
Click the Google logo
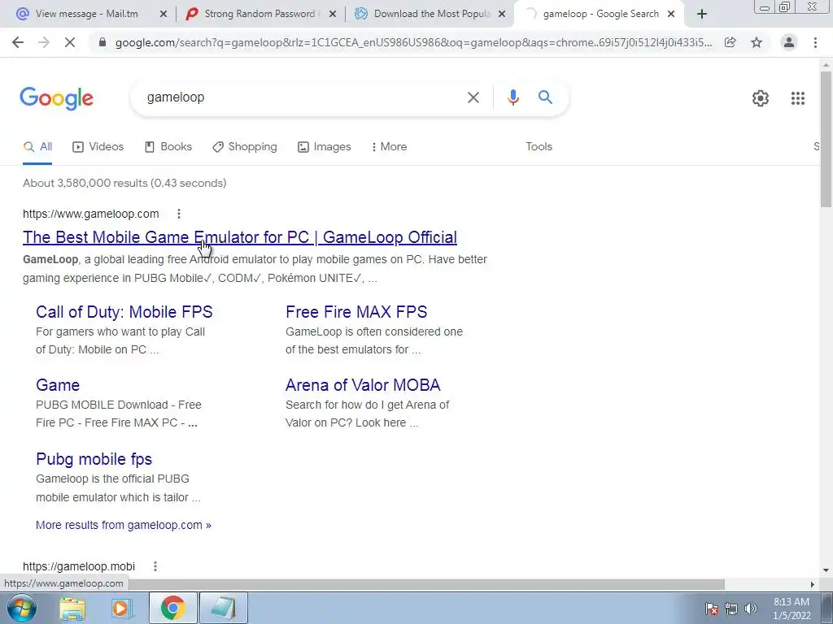[56, 98]
